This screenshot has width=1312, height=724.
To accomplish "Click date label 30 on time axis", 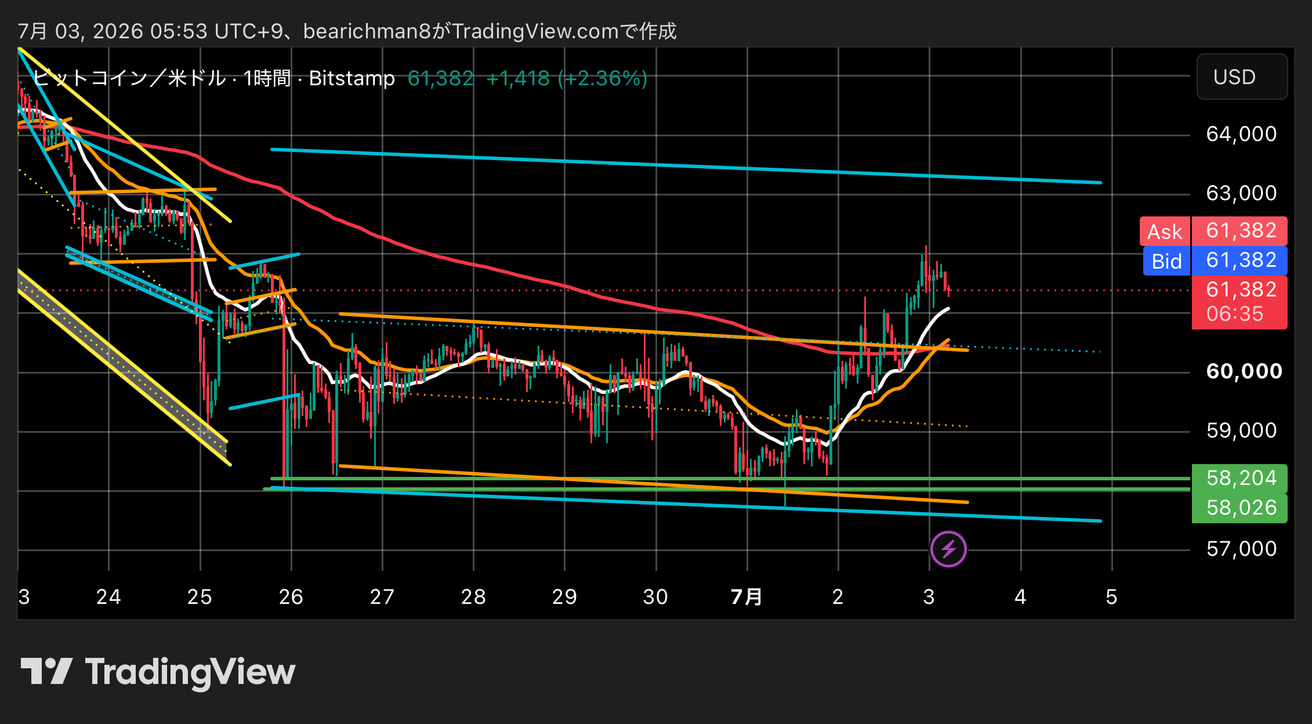I will (655, 596).
